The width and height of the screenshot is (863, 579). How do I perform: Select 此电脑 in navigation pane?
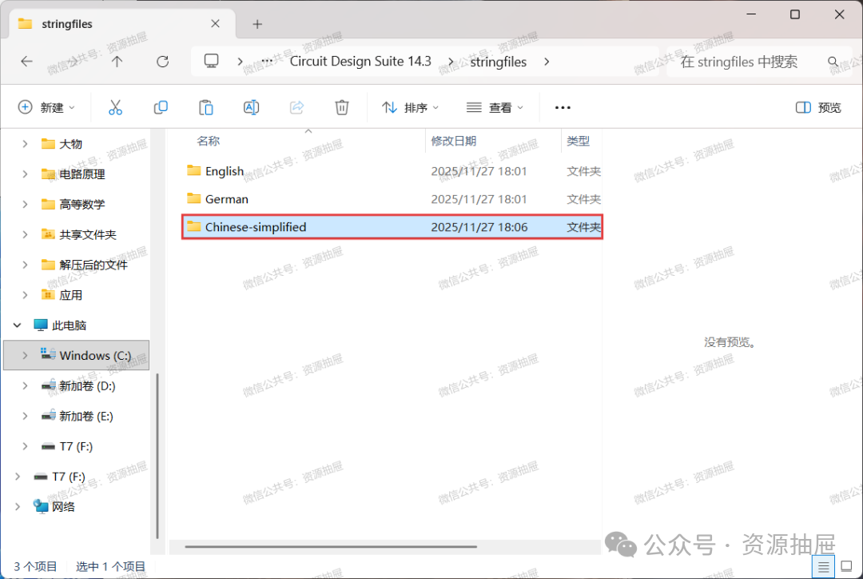pyautogui.click(x=69, y=325)
